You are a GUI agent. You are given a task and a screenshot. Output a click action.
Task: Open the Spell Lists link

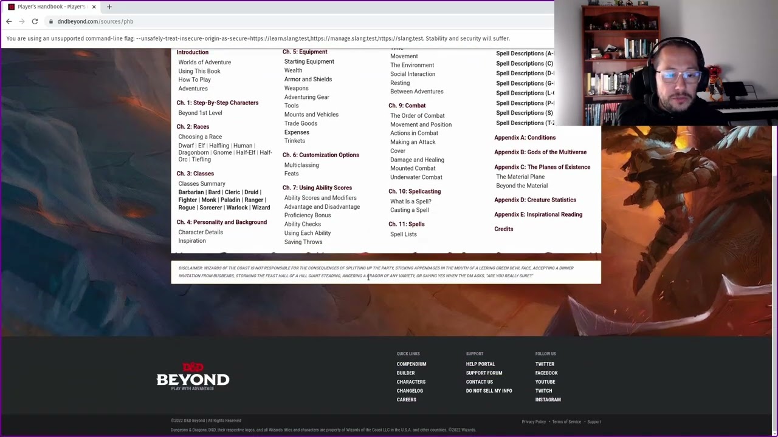click(404, 234)
